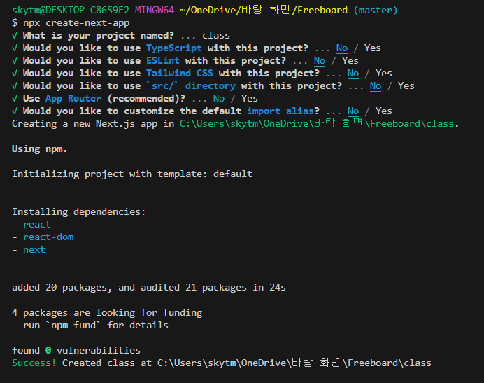Click the underlined 'No' on App Router line
The height and width of the screenshot is (383, 484).
[219, 99]
